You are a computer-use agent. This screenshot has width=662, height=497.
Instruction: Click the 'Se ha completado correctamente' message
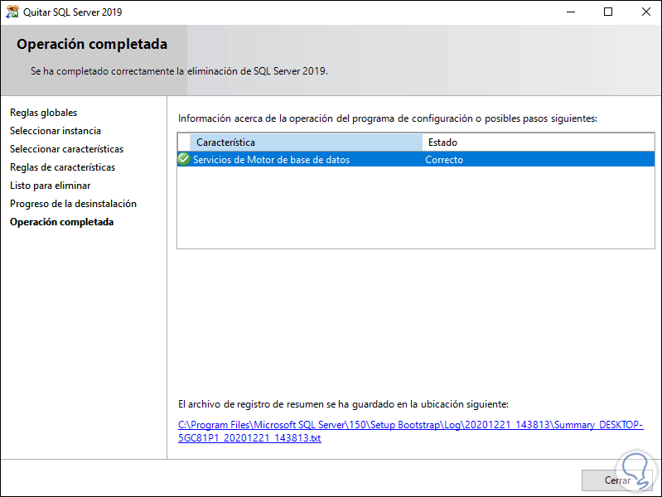click(x=179, y=71)
